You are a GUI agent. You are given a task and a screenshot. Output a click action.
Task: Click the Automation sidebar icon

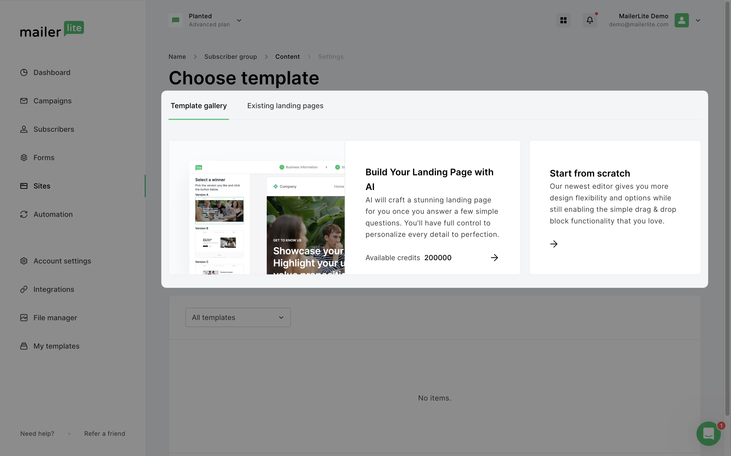tap(24, 214)
